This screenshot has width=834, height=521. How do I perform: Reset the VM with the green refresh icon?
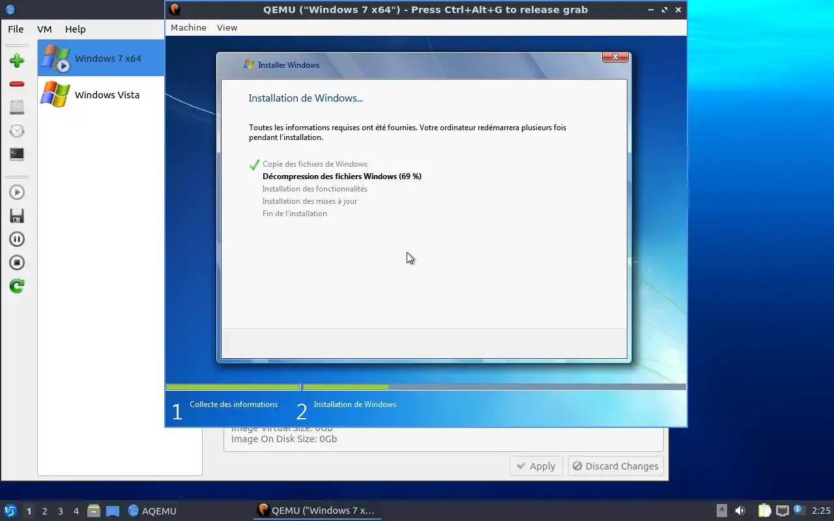17,286
